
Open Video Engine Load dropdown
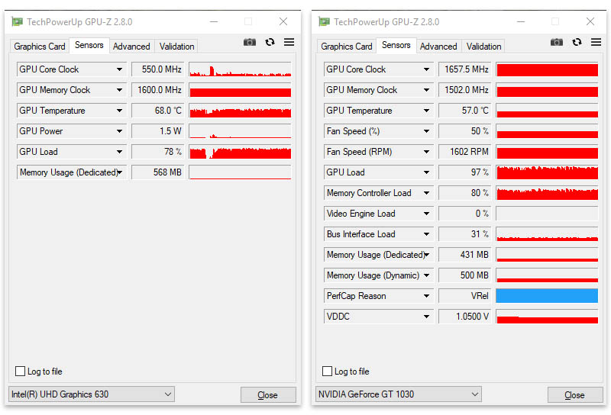(426, 214)
